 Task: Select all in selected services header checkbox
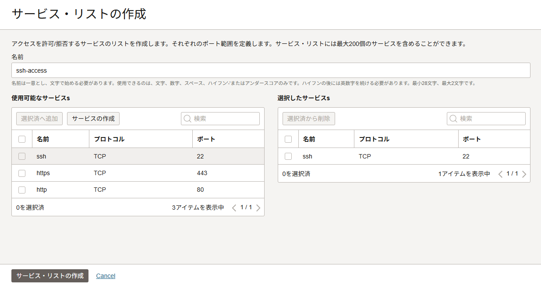(x=288, y=139)
